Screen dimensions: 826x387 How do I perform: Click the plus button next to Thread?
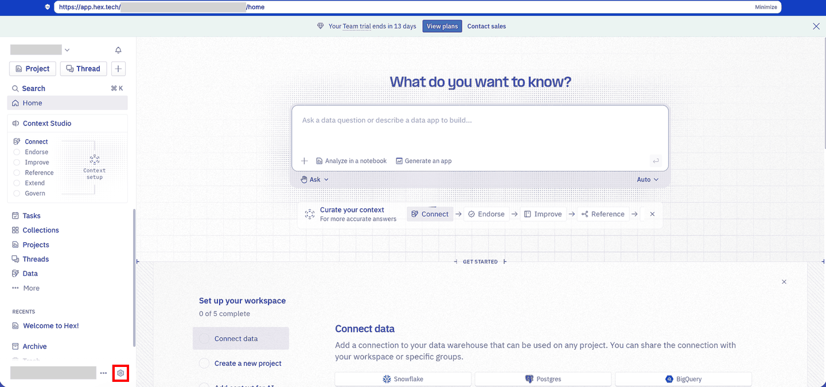[x=118, y=69]
